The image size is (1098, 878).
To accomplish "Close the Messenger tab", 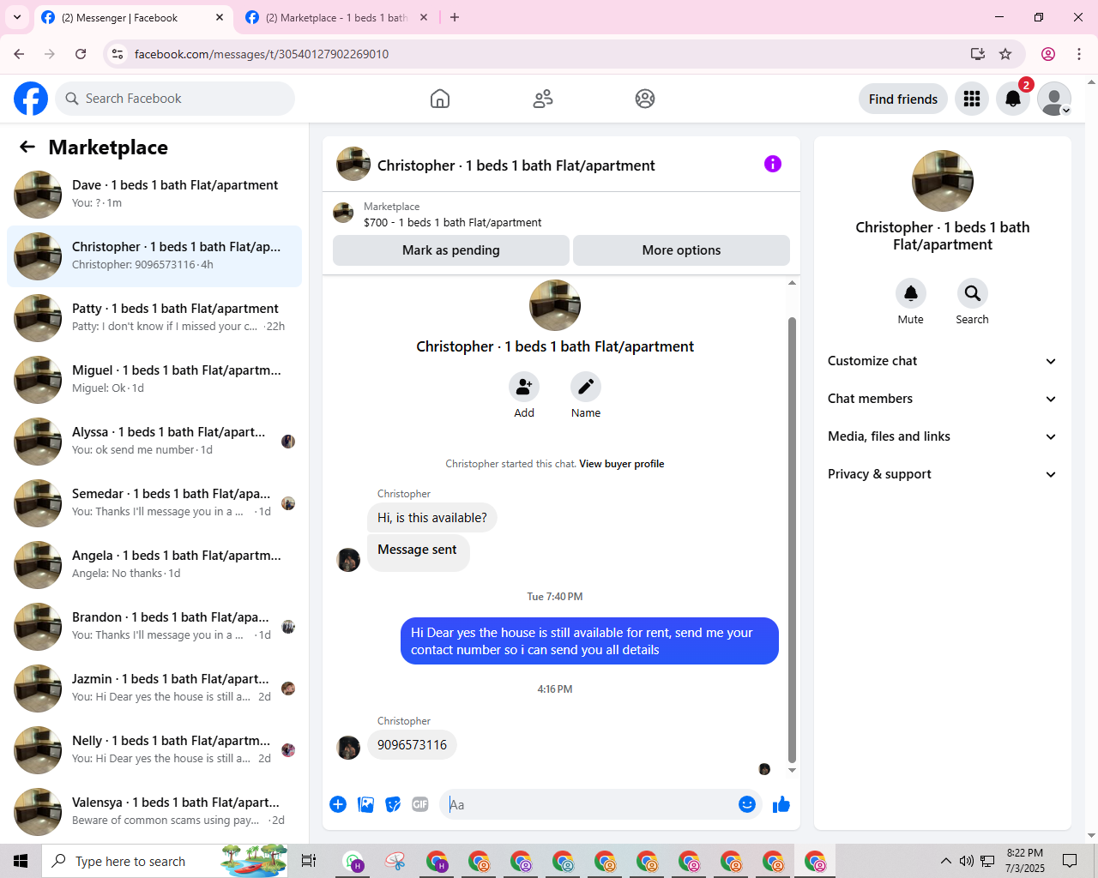I will point(220,17).
